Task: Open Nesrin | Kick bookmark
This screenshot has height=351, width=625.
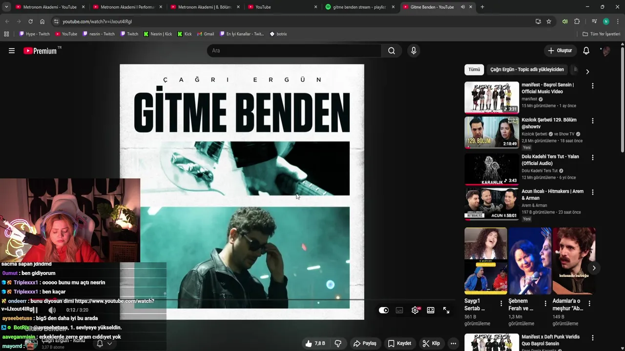Action: tap(158, 34)
